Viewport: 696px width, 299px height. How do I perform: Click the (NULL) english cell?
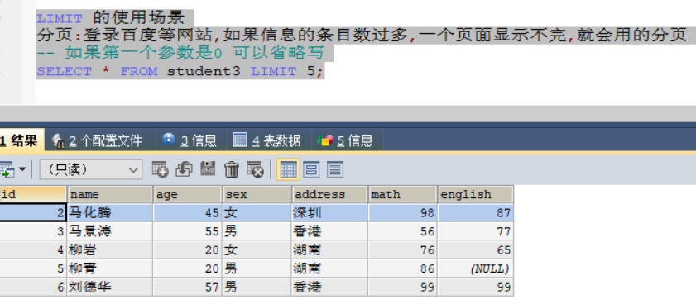[x=475, y=269]
